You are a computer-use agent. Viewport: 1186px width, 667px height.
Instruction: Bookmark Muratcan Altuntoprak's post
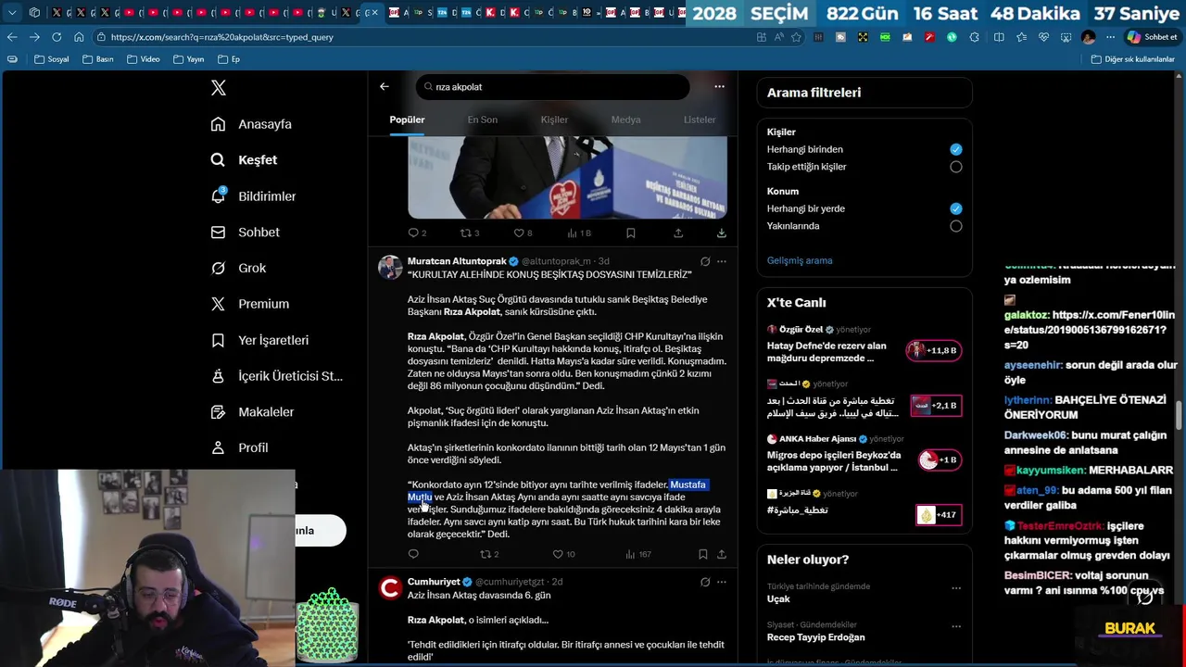[702, 554]
